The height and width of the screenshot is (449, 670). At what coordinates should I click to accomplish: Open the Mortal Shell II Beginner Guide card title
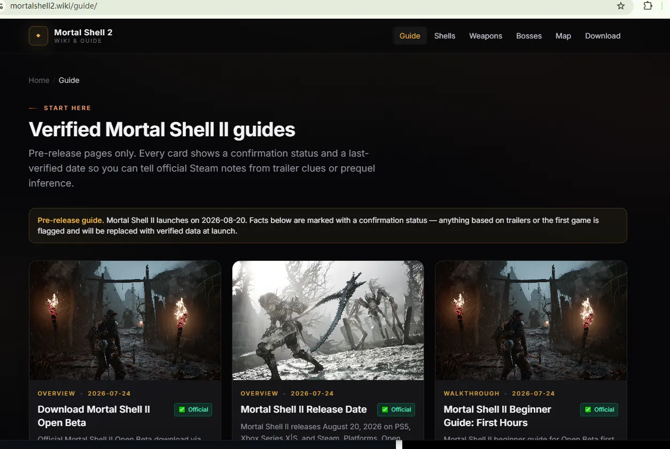[x=497, y=416]
